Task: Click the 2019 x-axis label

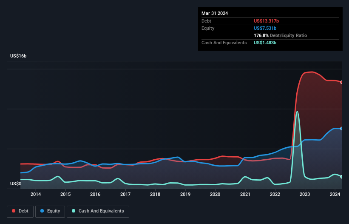Action: pos(185,194)
